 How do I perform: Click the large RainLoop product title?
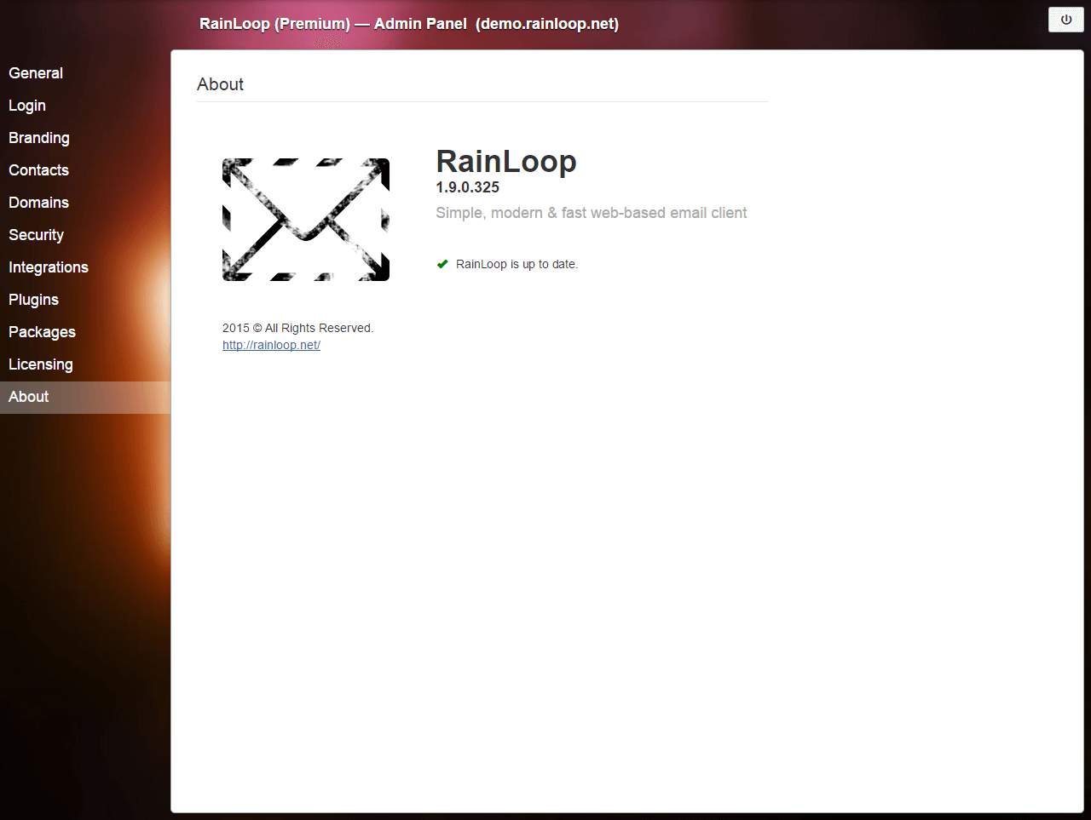pos(506,161)
